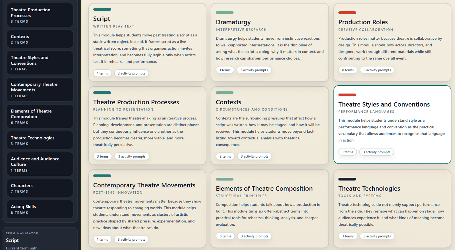Image resolution: width=455 pixels, height=250 pixels.
Task: Click '3 activity prompts' on Production Roles card
Action: 377,70
